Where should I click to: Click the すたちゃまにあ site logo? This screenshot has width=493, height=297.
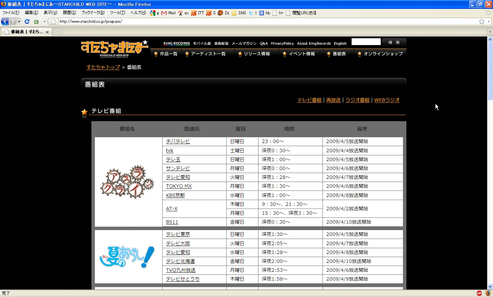click(114, 49)
